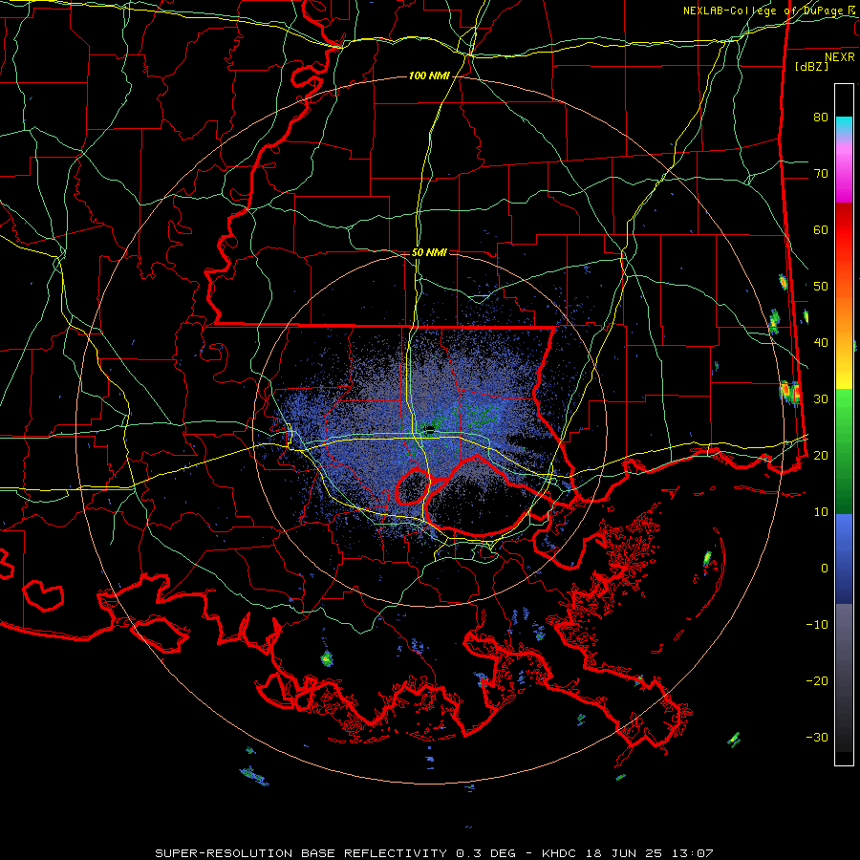Click the 20 value on dBZ scale
This screenshot has width=860, height=860.
[x=821, y=455]
